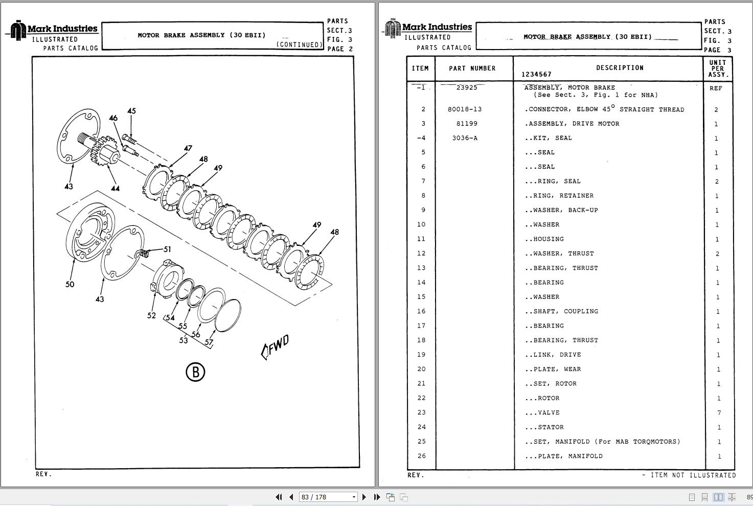Click the PLATE, WEAR description

[553, 369]
